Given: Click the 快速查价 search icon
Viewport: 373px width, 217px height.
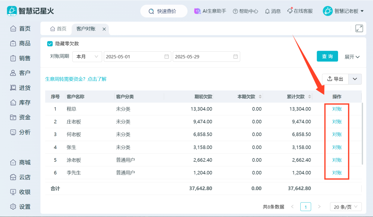Looking at the screenshot, I should (x=151, y=11).
